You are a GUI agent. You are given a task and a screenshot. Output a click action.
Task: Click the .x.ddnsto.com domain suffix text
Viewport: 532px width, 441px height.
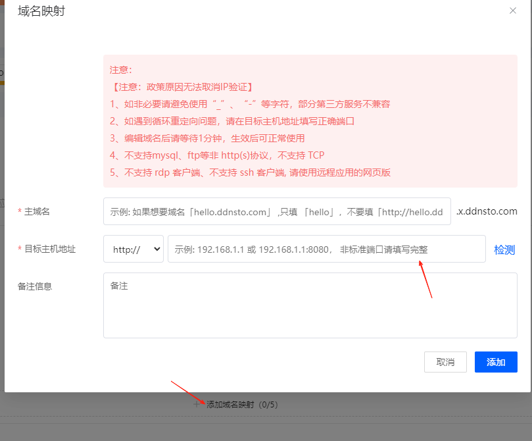tap(487, 211)
